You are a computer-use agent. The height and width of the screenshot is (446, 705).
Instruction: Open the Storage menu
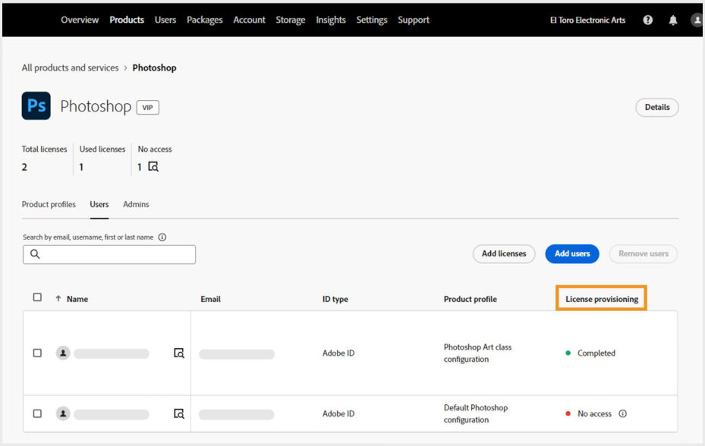pos(291,20)
